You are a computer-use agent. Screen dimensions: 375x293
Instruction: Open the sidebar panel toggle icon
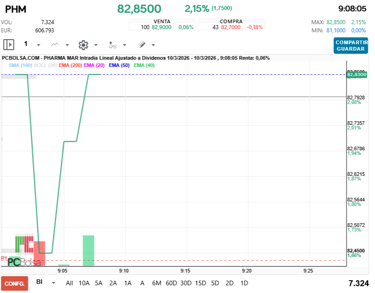(x=8, y=44)
